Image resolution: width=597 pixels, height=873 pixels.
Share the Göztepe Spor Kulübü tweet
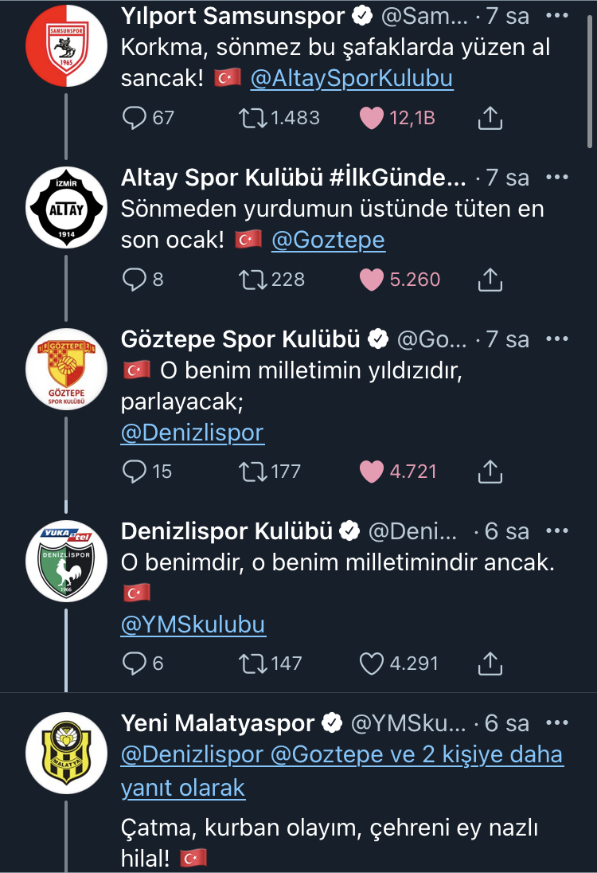490,472
